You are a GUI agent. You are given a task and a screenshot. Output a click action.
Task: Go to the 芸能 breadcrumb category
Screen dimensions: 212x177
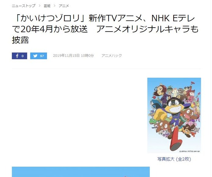click(x=47, y=6)
